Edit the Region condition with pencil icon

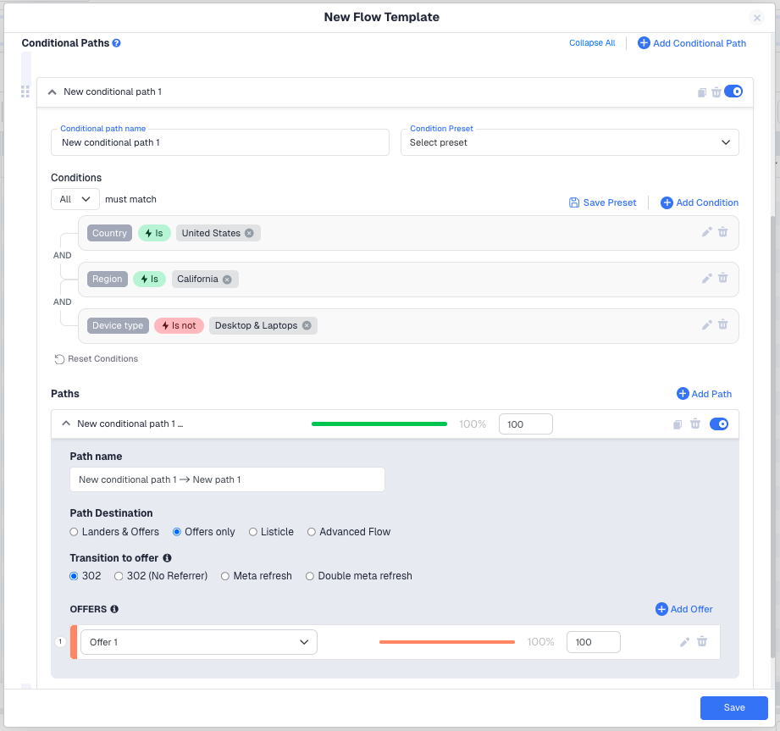pyautogui.click(x=707, y=278)
